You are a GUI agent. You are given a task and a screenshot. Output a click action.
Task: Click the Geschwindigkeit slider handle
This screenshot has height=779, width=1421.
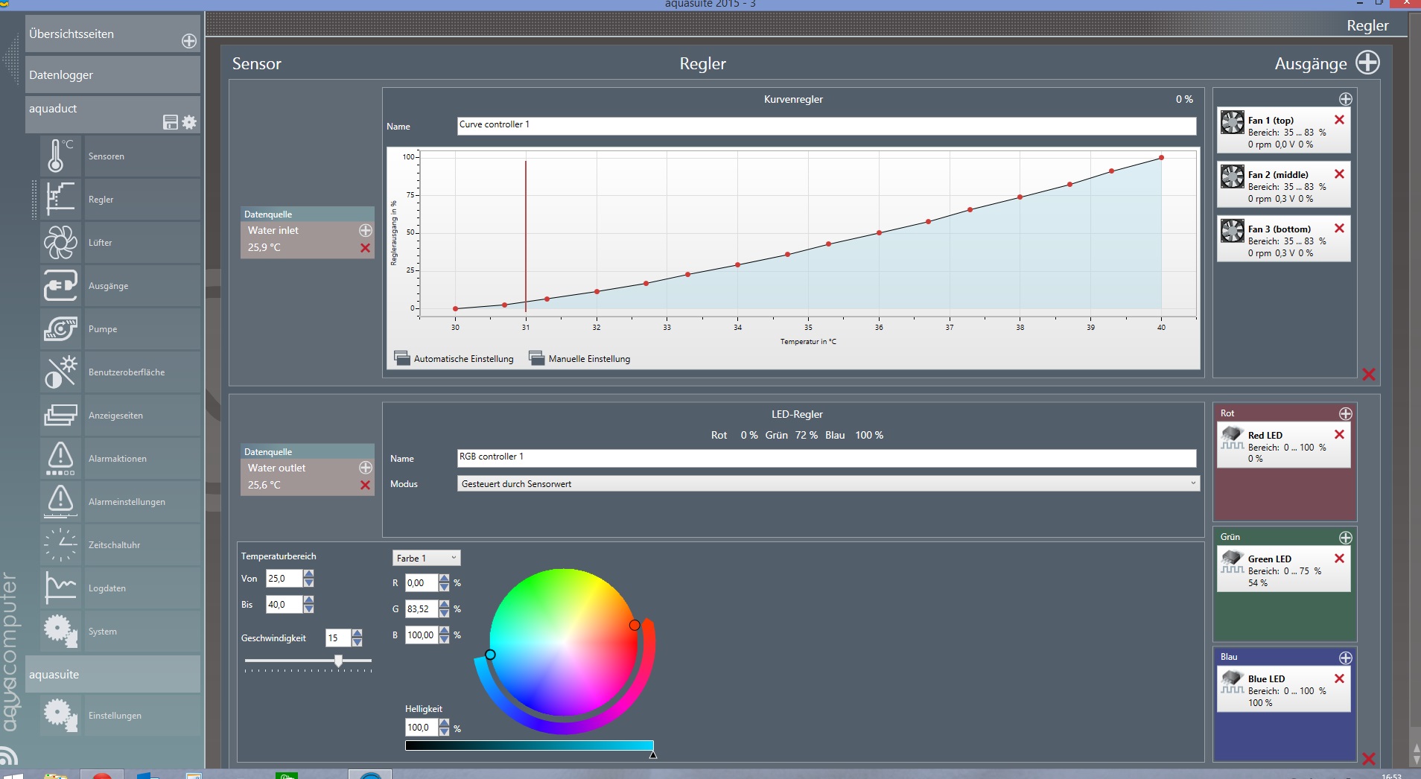click(338, 661)
